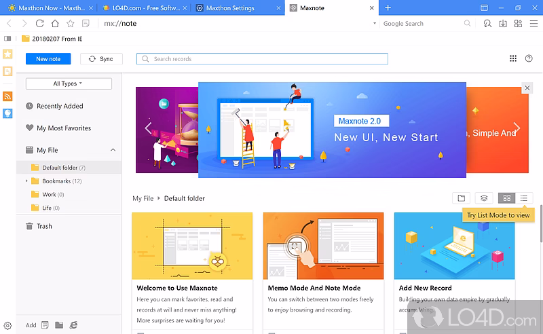Go back with the browser back arrow
The height and width of the screenshot is (334, 543).
coord(10,24)
